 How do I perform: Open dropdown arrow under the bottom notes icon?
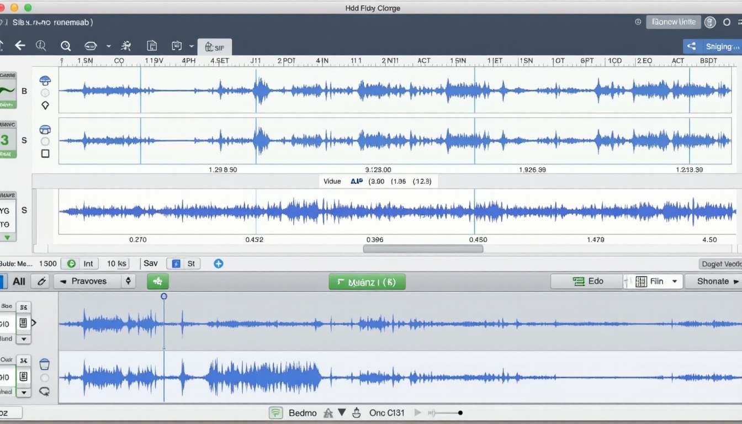pyautogui.click(x=23, y=392)
